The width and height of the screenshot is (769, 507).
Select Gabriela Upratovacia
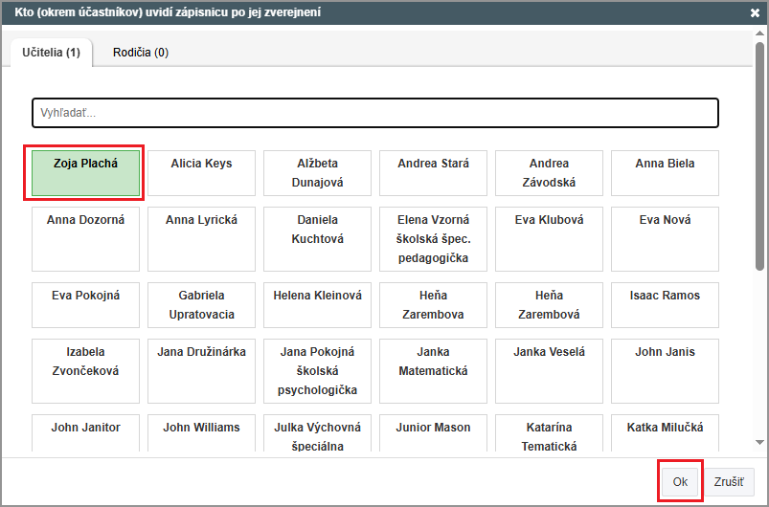coord(201,305)
